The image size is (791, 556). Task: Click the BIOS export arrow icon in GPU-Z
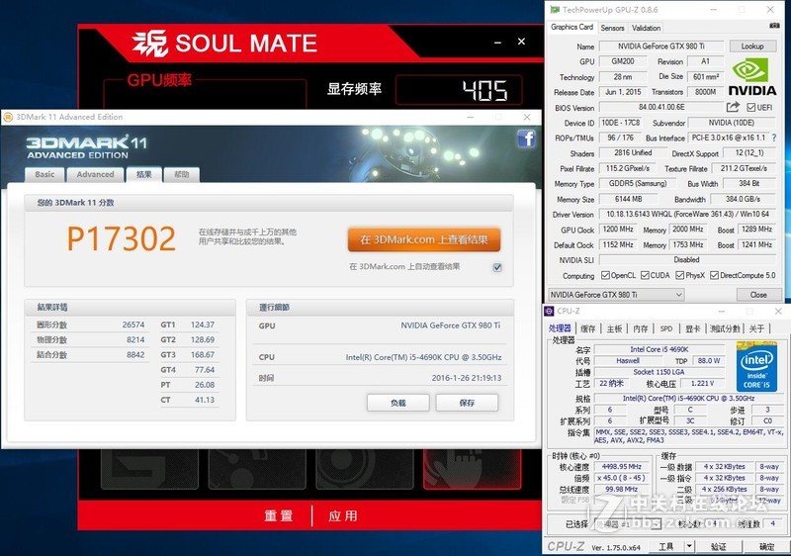tap(733, 107)
